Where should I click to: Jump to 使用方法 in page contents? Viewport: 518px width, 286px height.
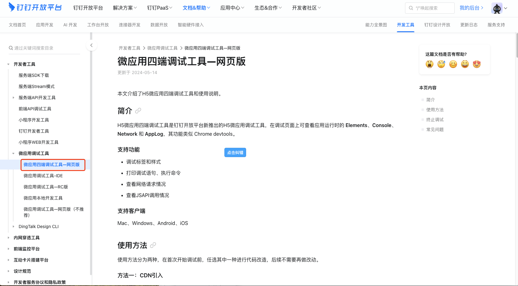pyautogui.click(x=435, y=110)
